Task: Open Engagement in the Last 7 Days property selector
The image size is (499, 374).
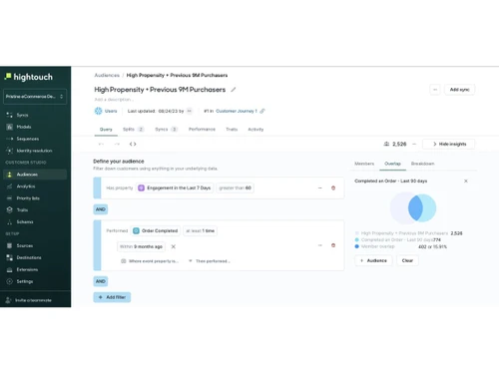Action: (x=175, y=187)
